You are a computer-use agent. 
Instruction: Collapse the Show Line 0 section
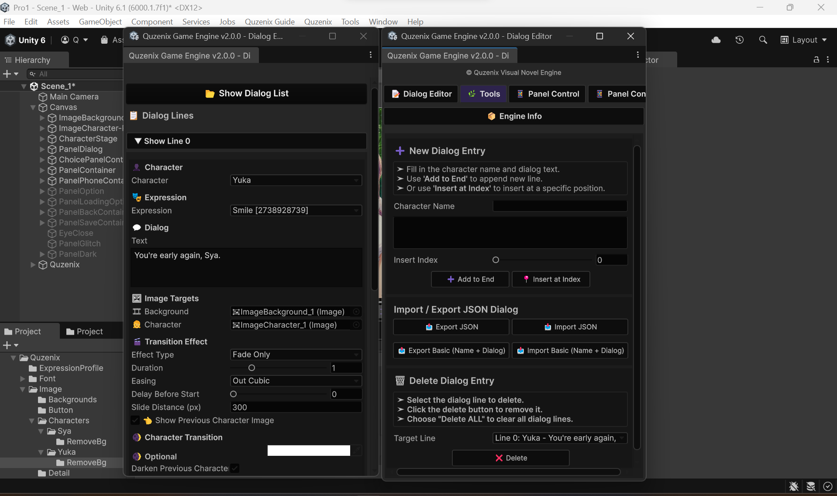(x=139, y=141)
